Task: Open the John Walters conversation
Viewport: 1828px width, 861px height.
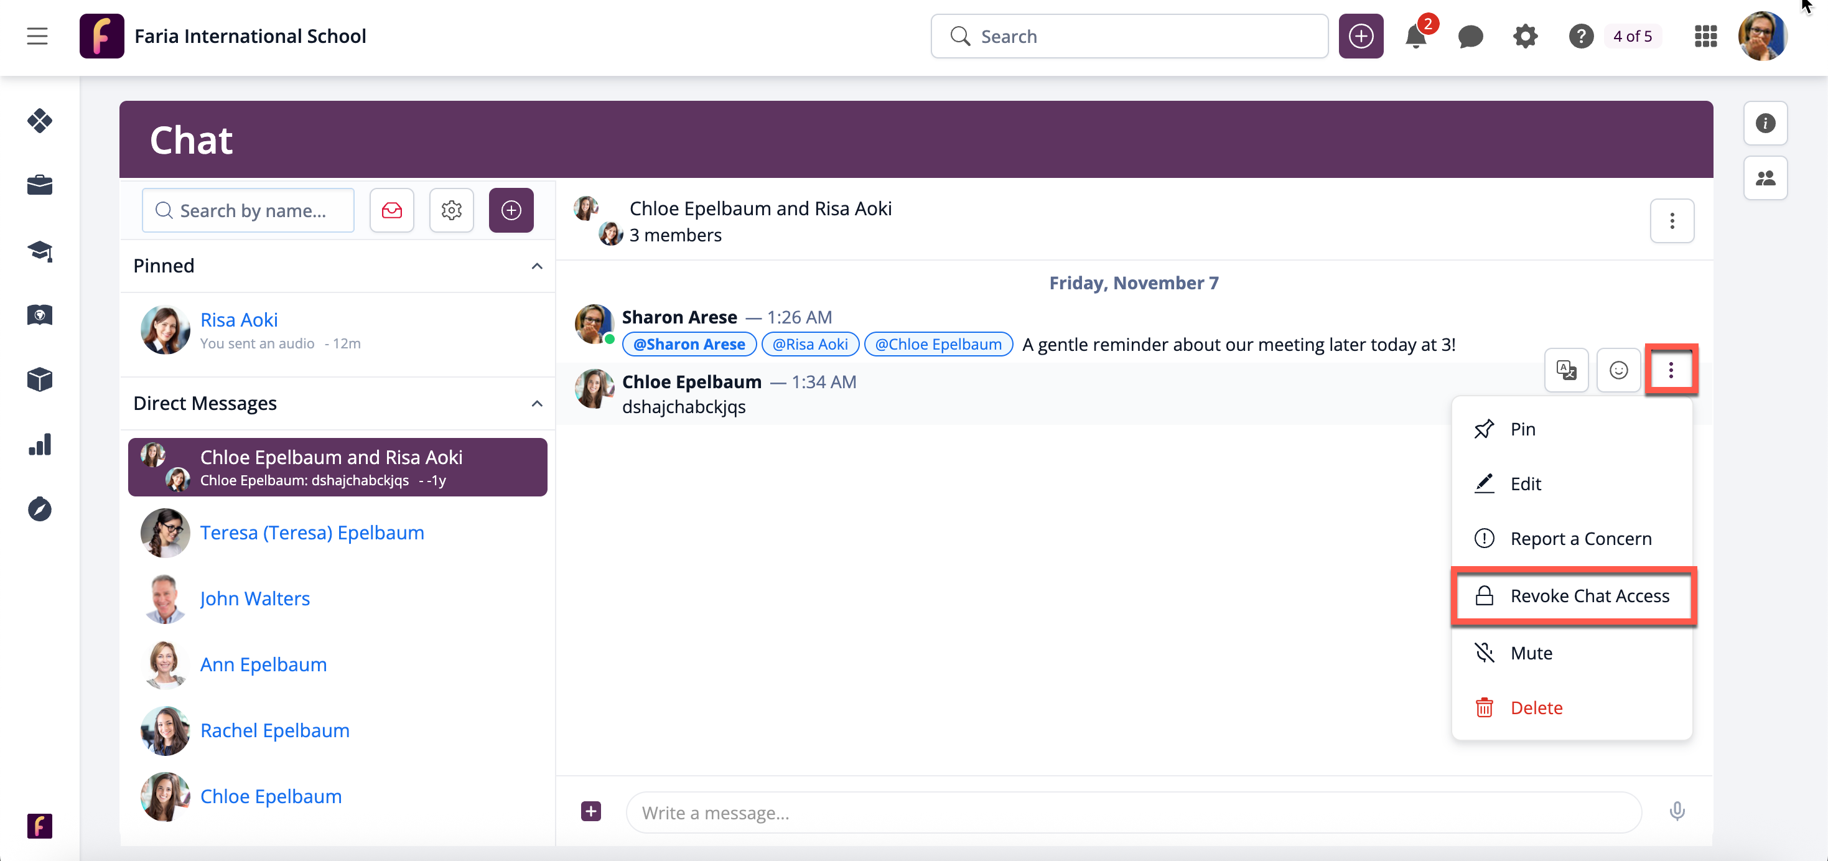Action: [x=254, y=598]
